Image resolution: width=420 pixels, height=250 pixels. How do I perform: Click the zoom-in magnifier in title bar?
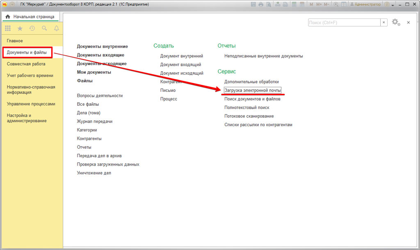[336, 5]
